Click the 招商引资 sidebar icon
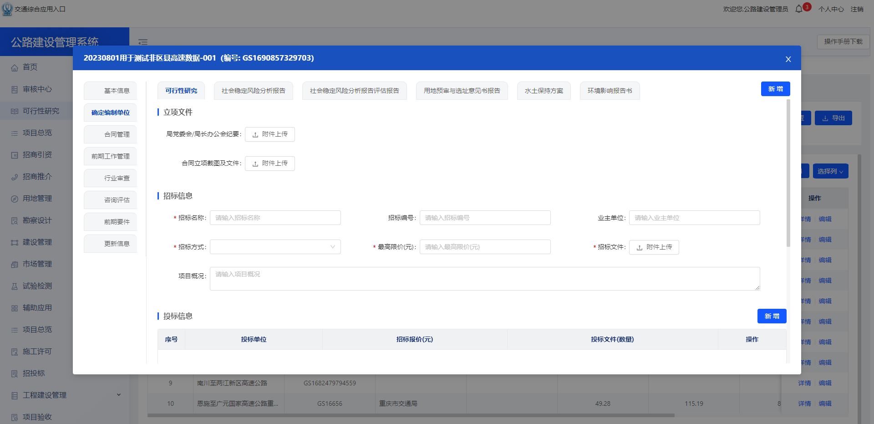Image resolution: width=874 pixels, height=424 pixels. click(x=15, y=155)
